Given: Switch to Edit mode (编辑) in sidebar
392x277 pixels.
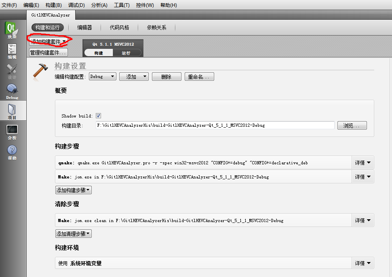Looking at the screenshot, I should click(12, 51).
